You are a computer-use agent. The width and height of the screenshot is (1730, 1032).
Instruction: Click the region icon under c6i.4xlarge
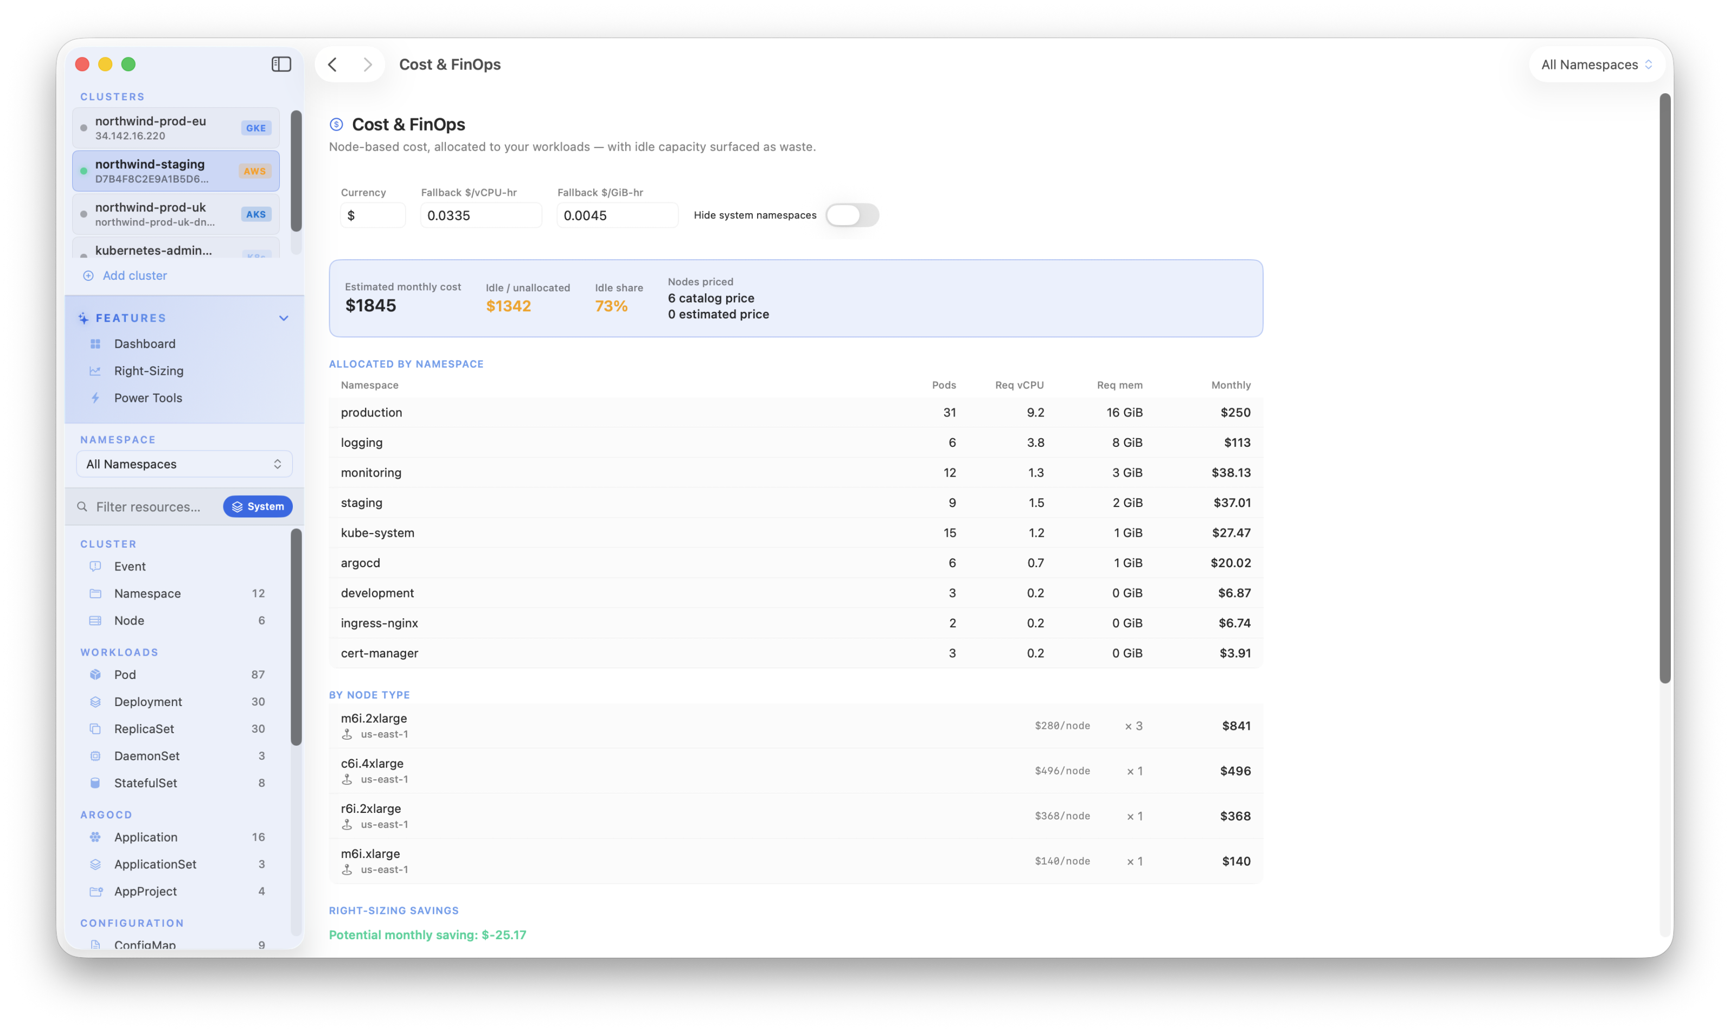point(347,780)
